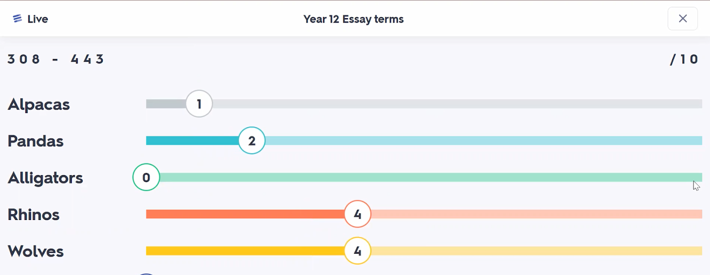The image size is (710, 275).
Task: Close the Year 12 Essay terms view
Action: [x=682, y=19]
